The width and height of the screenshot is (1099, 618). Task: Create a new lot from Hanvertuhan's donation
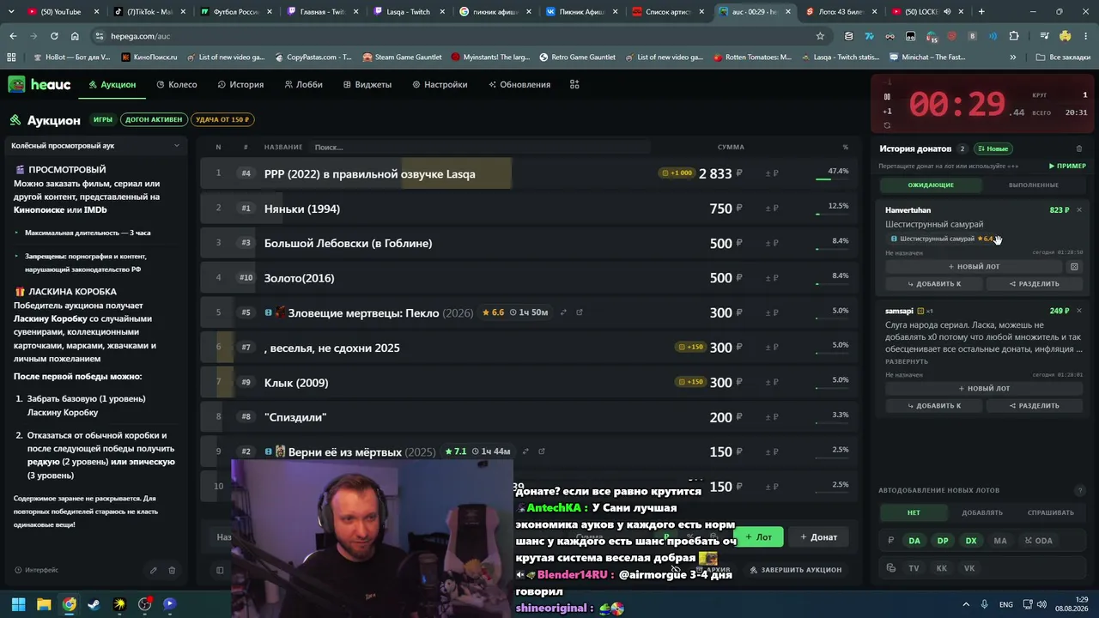pyautogui.click(x=974, y=267)
